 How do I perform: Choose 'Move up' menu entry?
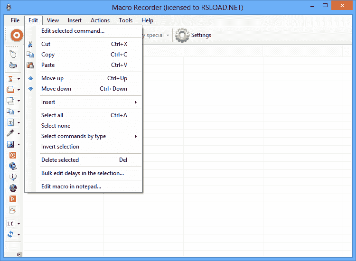click(84, 78)
